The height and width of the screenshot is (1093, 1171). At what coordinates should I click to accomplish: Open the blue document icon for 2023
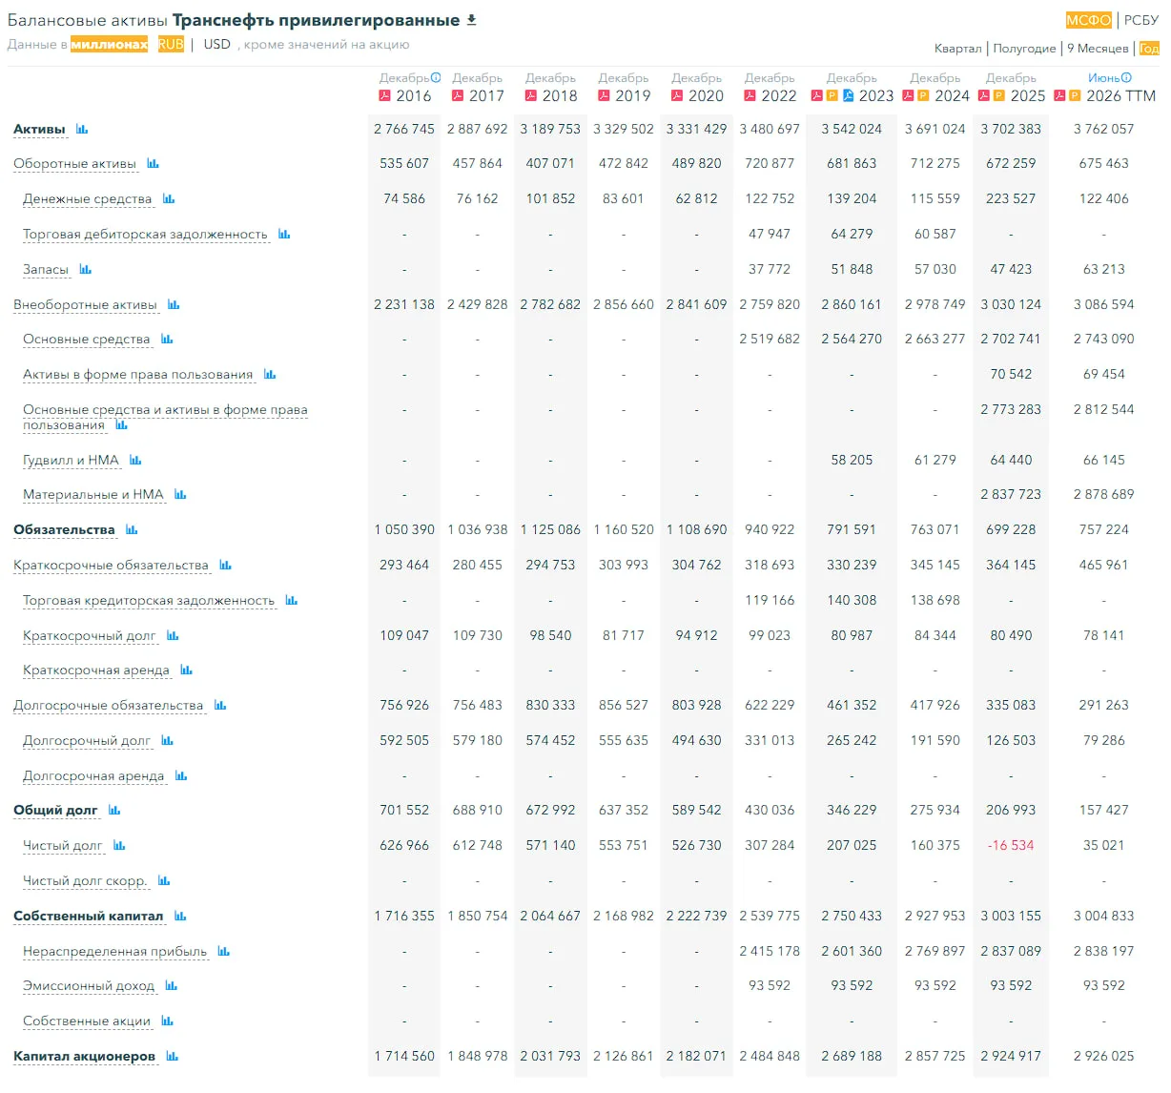848,95
